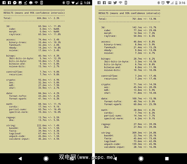Click the 'raytrace:' row in left phone

click(x=35, y=34)
